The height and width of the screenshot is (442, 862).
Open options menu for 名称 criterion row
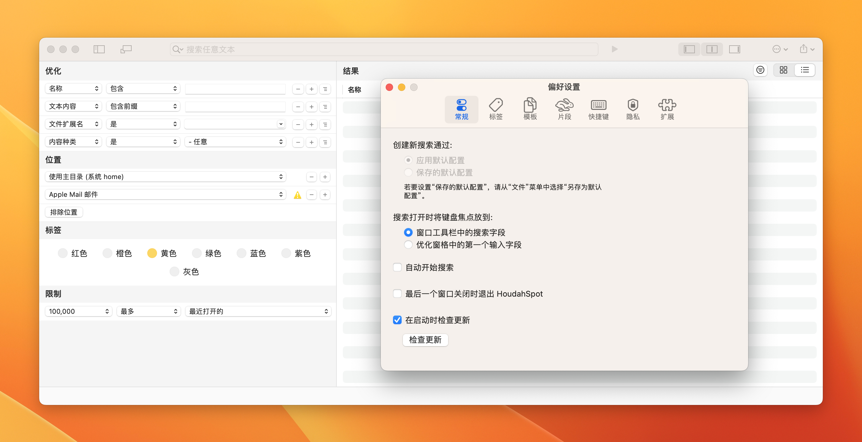click(325, 89)
